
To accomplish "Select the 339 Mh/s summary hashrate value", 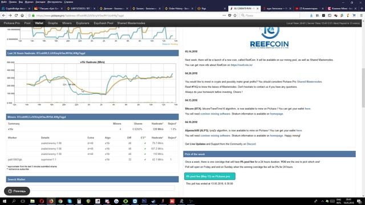I will click(158, 129).
